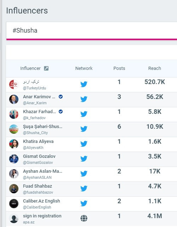Click verified badge next to Khazar Farhadov
This screenshot has width=177, height=227.
61,111
